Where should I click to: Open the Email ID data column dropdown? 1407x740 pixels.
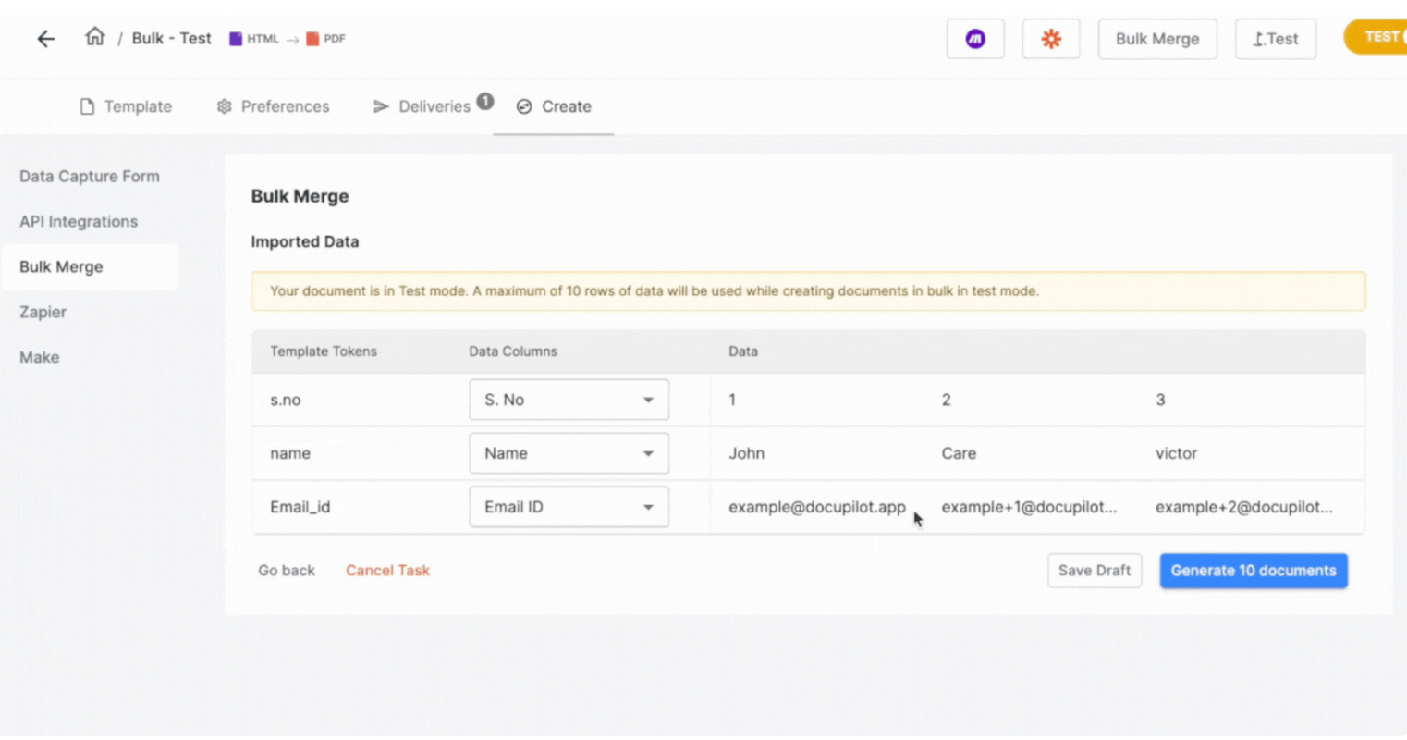click(569, 507)
